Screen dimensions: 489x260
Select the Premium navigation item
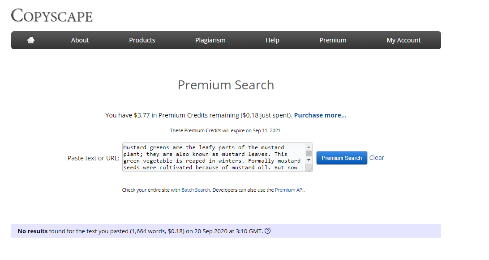coord(333,40)
